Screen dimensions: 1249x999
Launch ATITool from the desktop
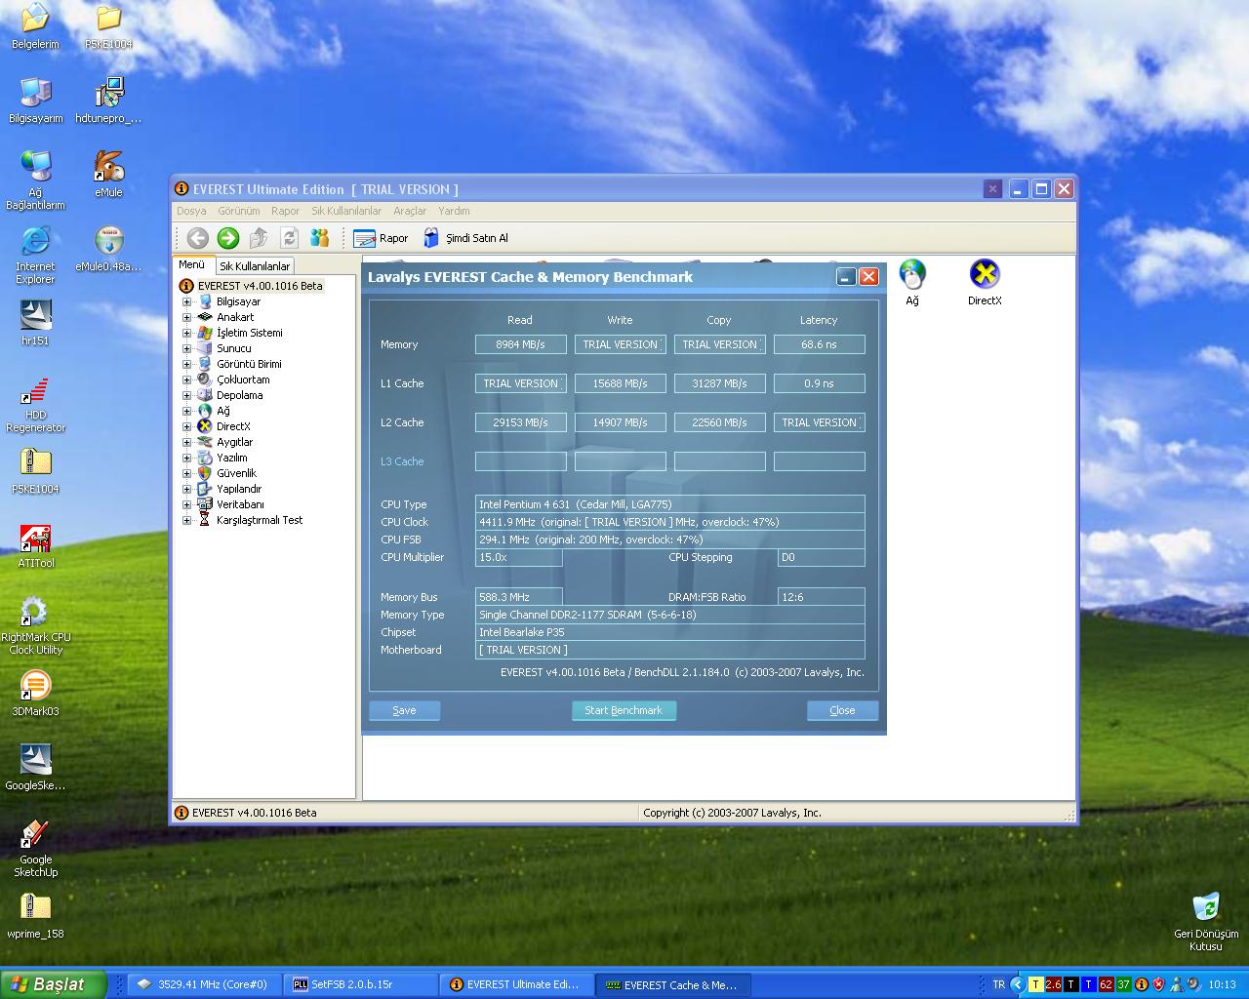(35, 545)
